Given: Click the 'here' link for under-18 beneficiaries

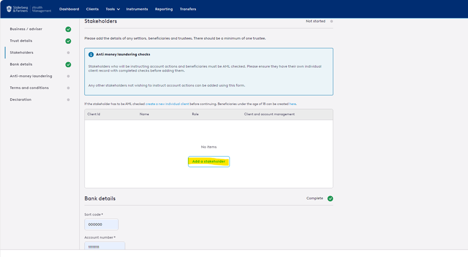Looking at the screenshot, I should [x=292, y=104].
